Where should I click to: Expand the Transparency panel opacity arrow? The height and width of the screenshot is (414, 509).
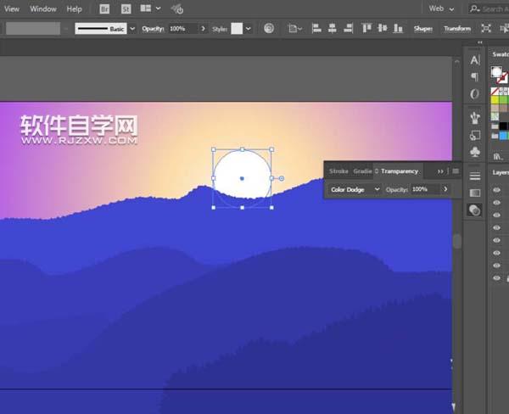point(445,189)
